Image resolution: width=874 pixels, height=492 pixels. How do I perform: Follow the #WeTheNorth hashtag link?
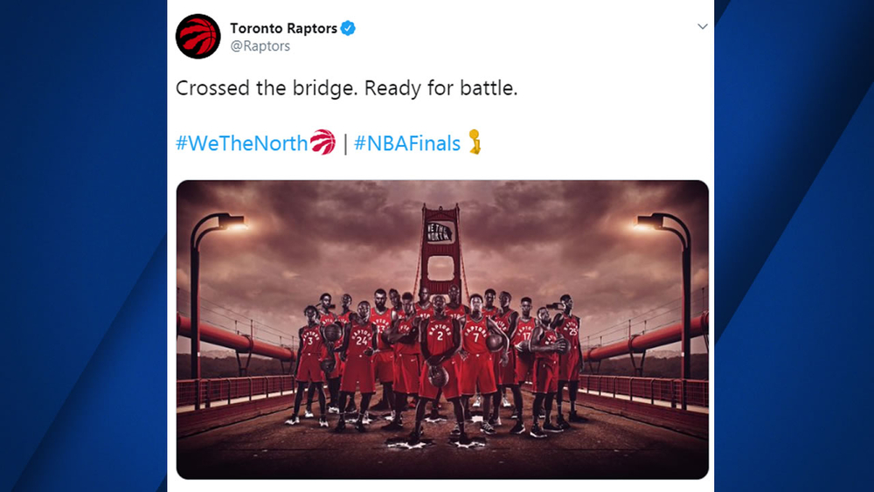[x=242, y=143]
